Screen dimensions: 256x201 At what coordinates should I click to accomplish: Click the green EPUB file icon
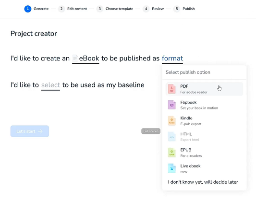pyautogui.click(x=172, y=153)
